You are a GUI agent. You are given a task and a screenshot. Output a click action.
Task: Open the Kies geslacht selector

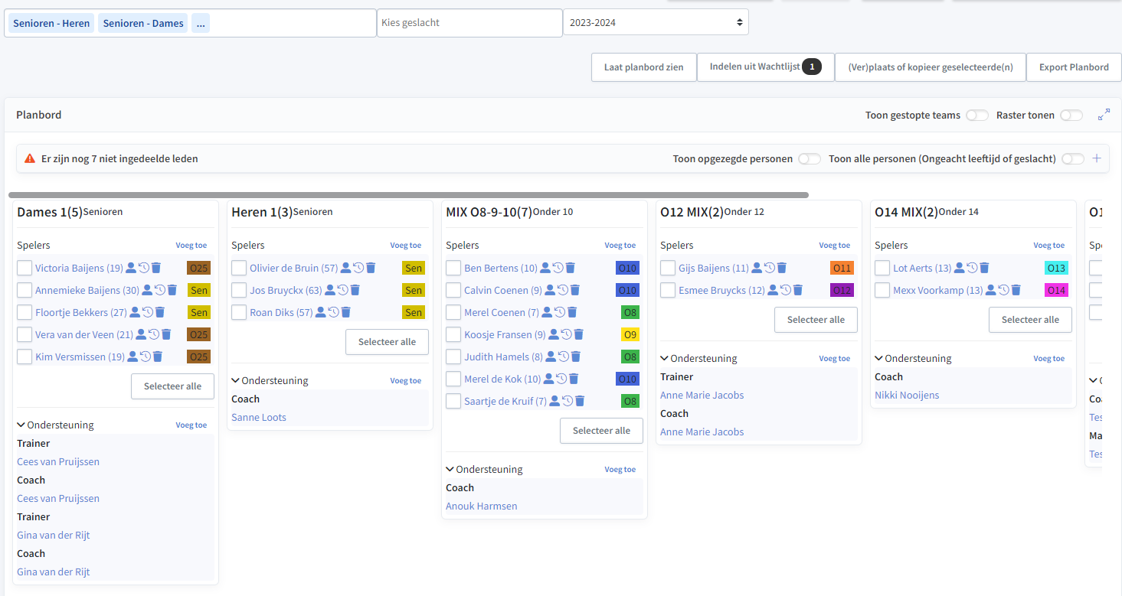pyautogui.click(x=469, y=23)
